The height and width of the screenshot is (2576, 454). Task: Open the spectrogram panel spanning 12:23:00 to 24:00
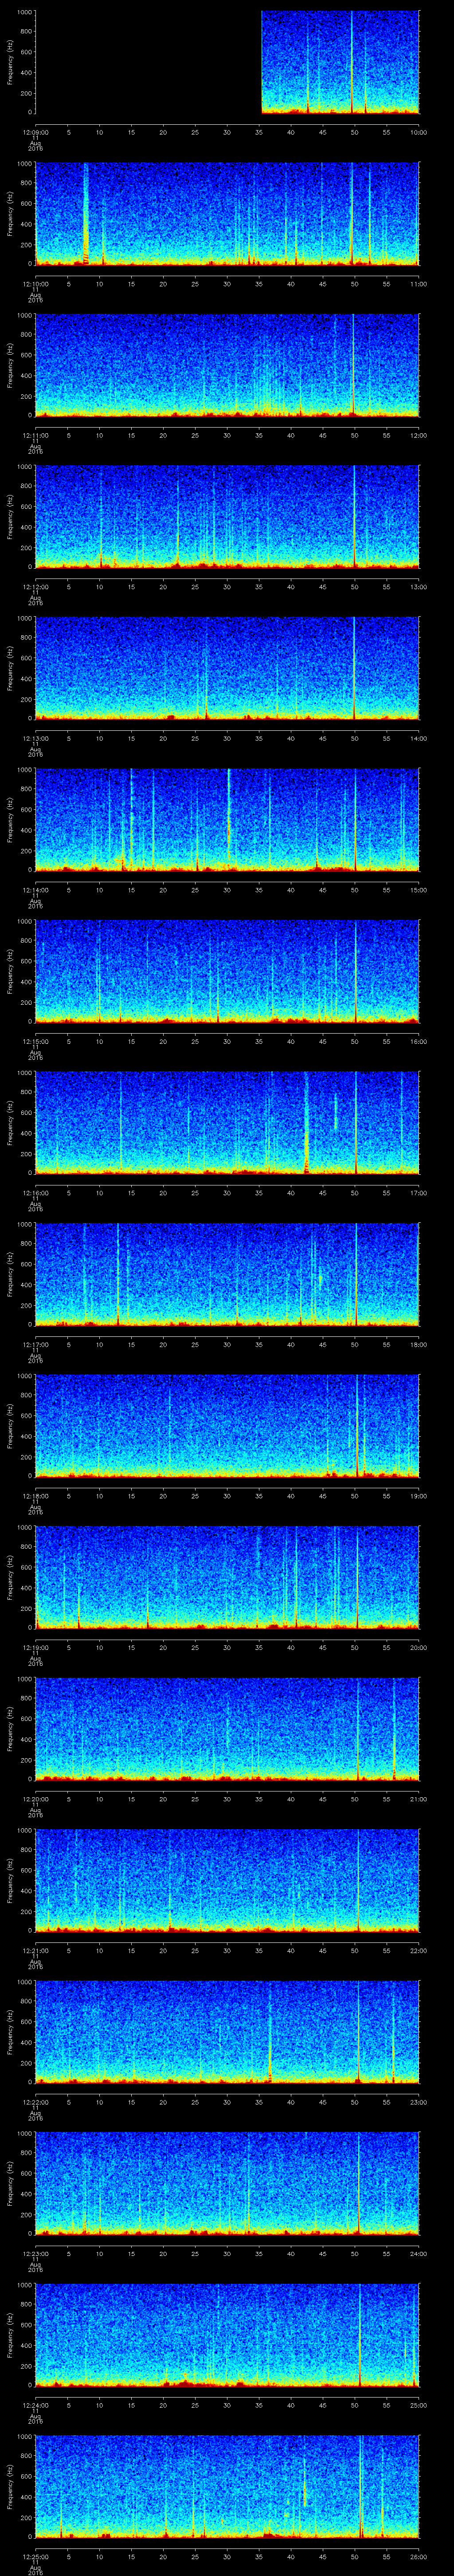[227, 2183]
